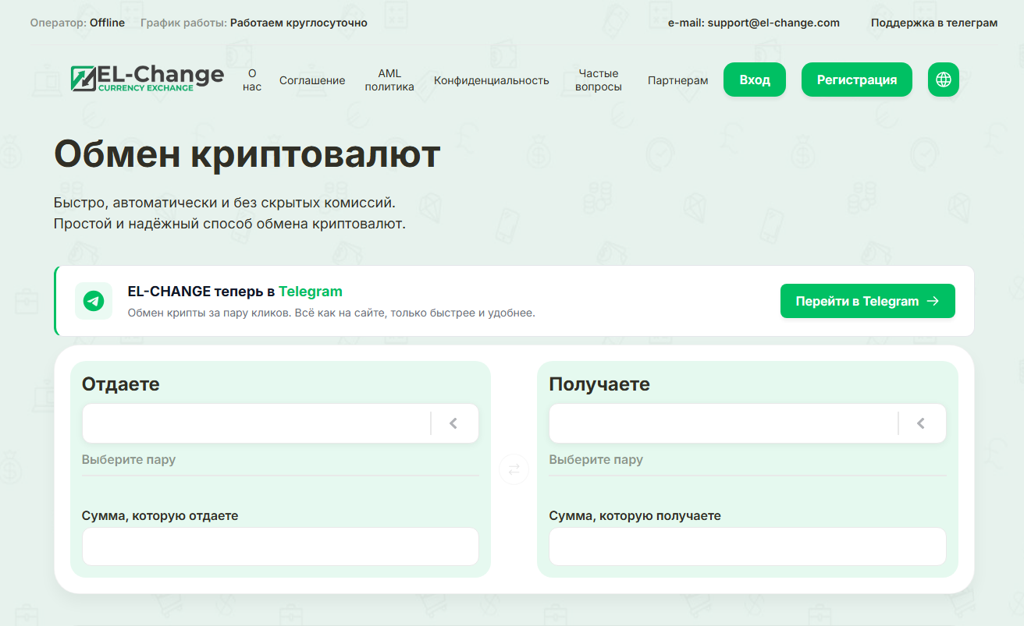1024x626 pixels.
Task: Open the Отдаете currency selection field
Action: pos(258,423)
